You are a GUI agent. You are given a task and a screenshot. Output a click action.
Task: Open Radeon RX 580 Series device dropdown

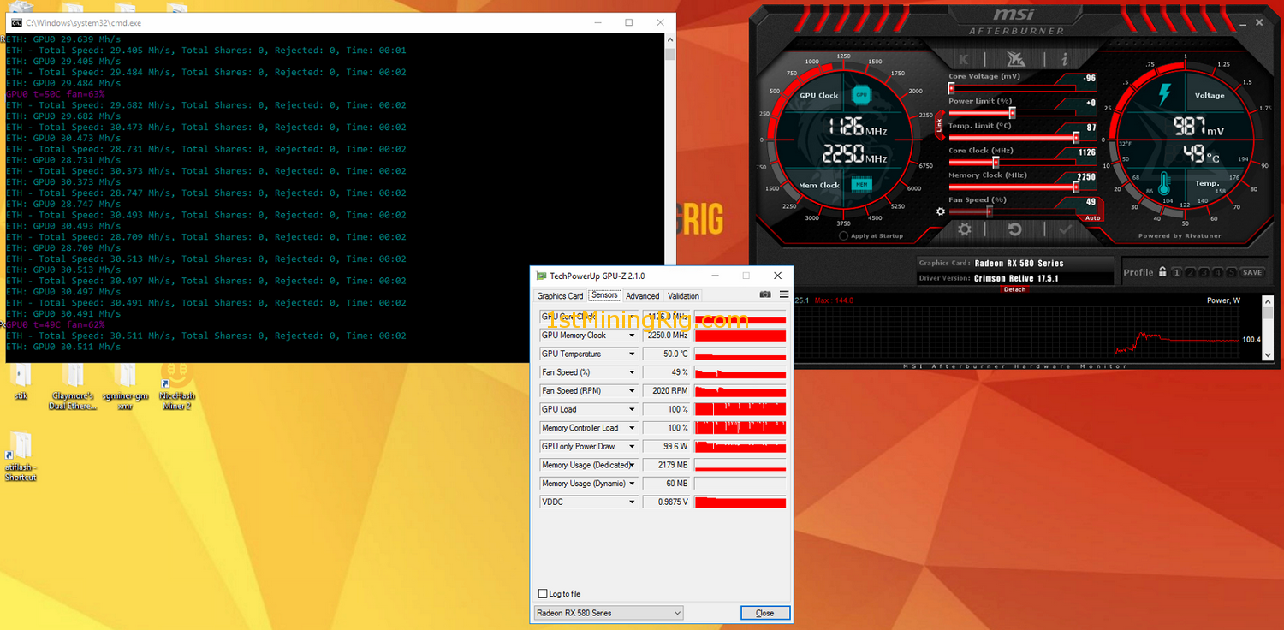point(609,613)
